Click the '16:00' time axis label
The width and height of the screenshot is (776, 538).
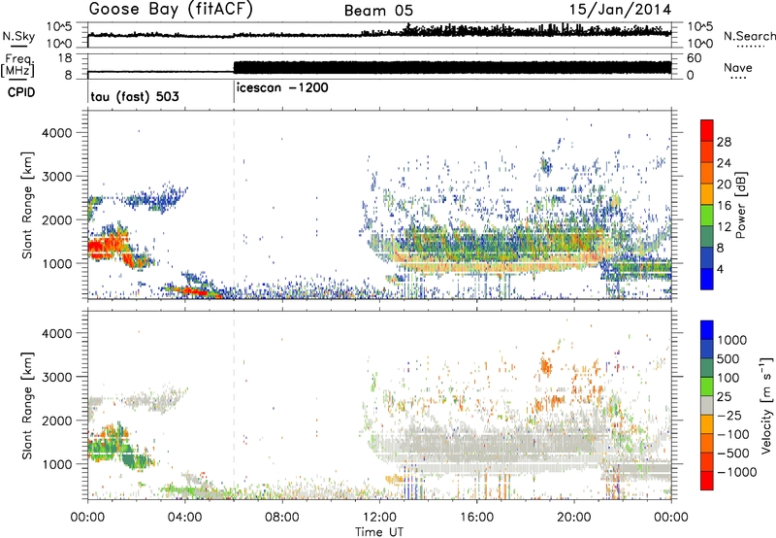click(x=476, y=518)
